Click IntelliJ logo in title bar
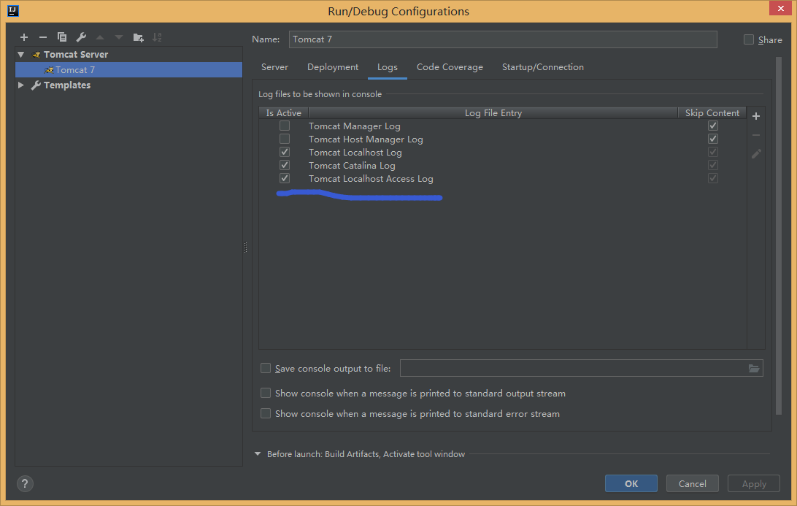The height and width of the screenshot is (506, 797). 12,11
